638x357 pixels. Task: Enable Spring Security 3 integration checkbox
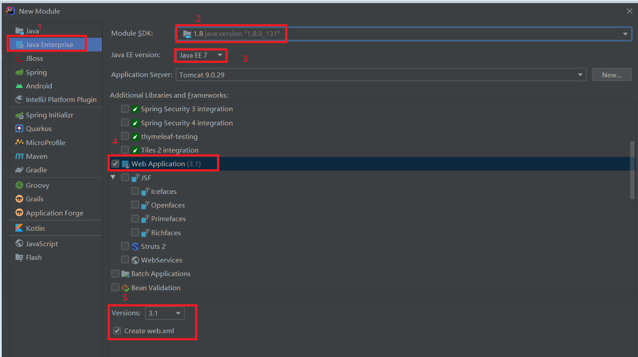pos(125,109)
